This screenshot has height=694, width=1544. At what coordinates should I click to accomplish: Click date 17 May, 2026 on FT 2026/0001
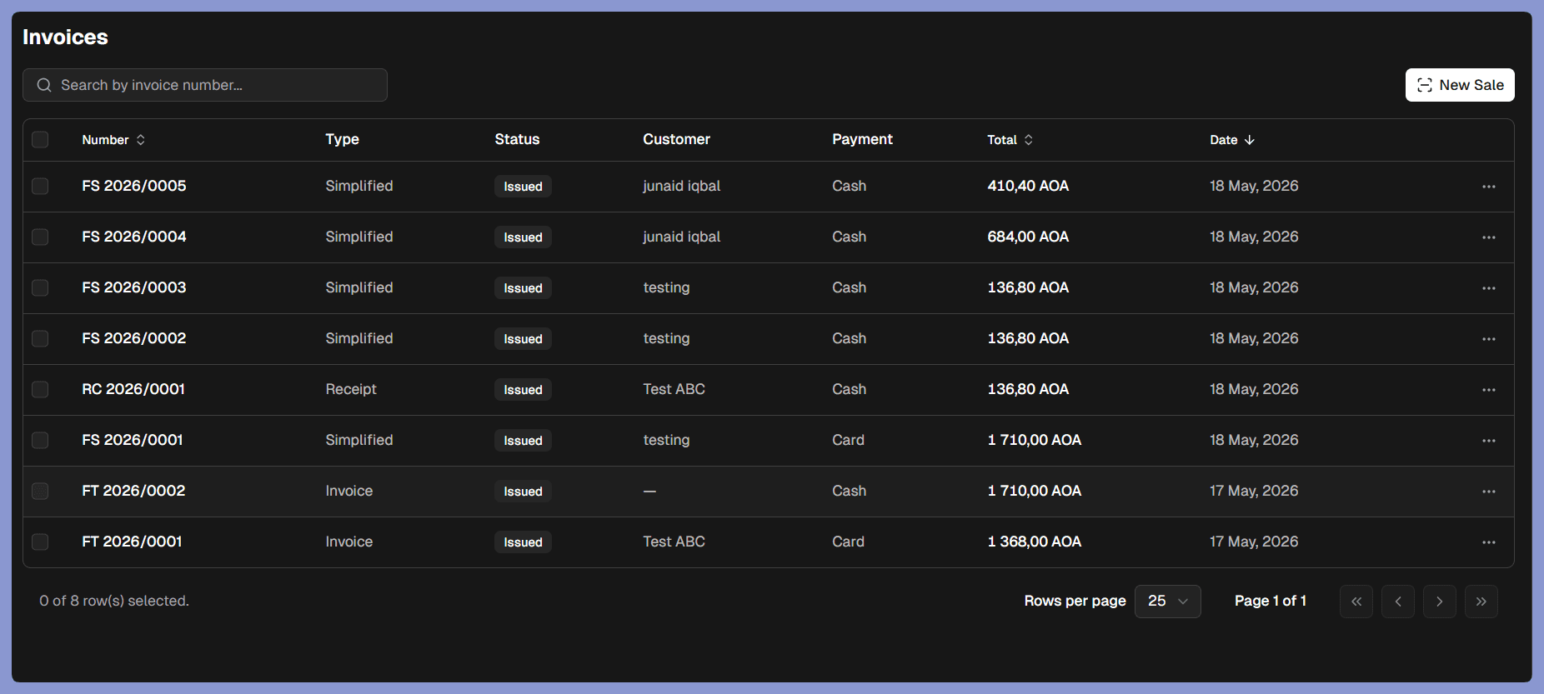click(1254, 542)
